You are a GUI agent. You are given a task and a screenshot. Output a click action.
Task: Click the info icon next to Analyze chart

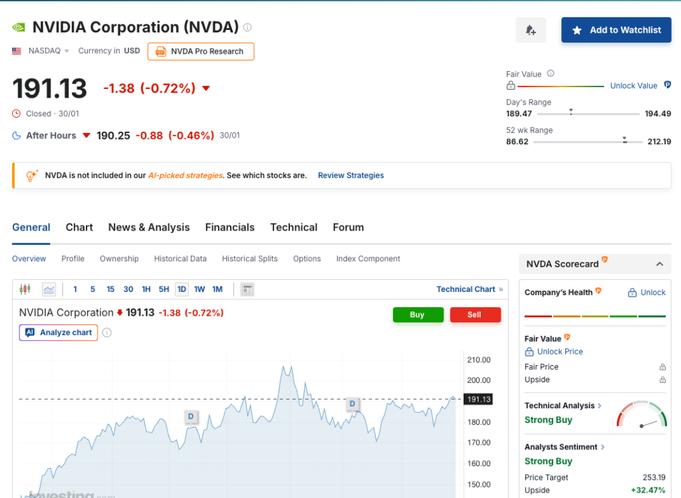coord(107,332)
